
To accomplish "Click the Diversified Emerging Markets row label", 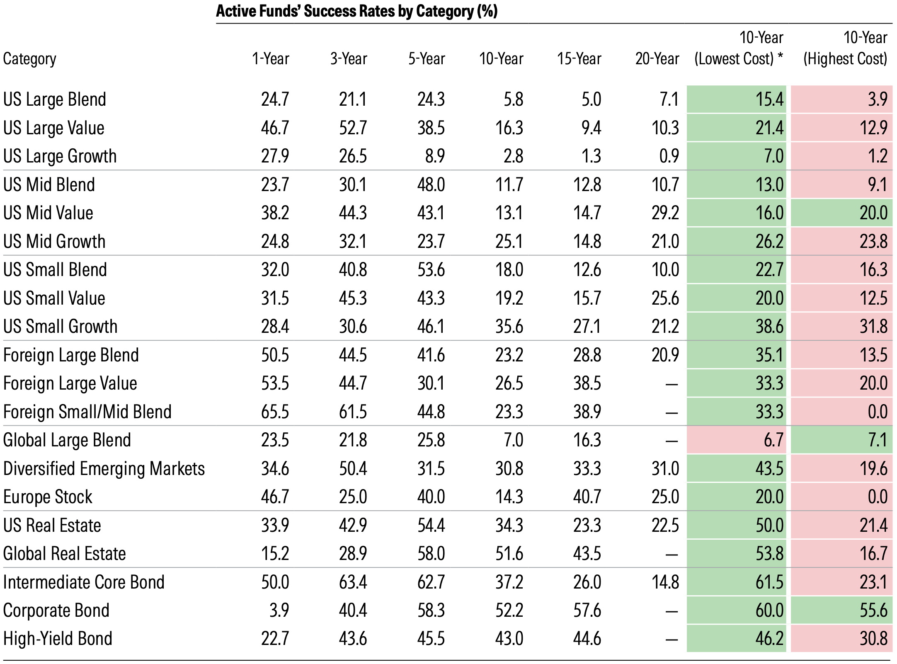I will 104,469.
